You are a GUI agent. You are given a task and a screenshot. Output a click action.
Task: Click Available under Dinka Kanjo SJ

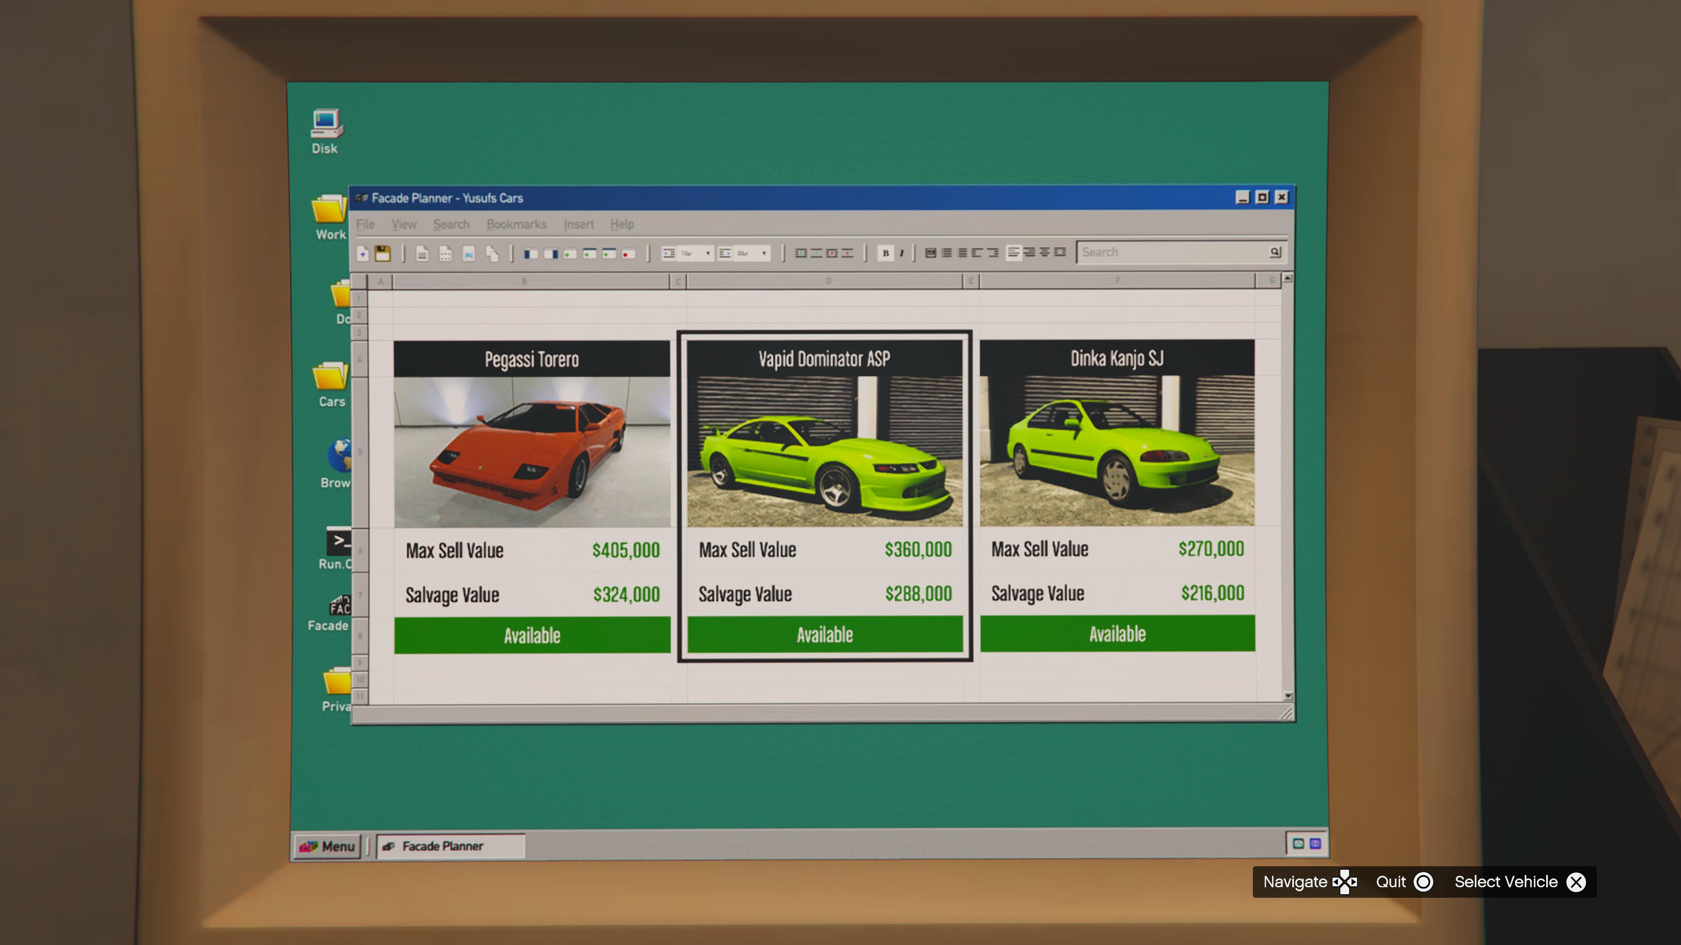click(1117, 633)
